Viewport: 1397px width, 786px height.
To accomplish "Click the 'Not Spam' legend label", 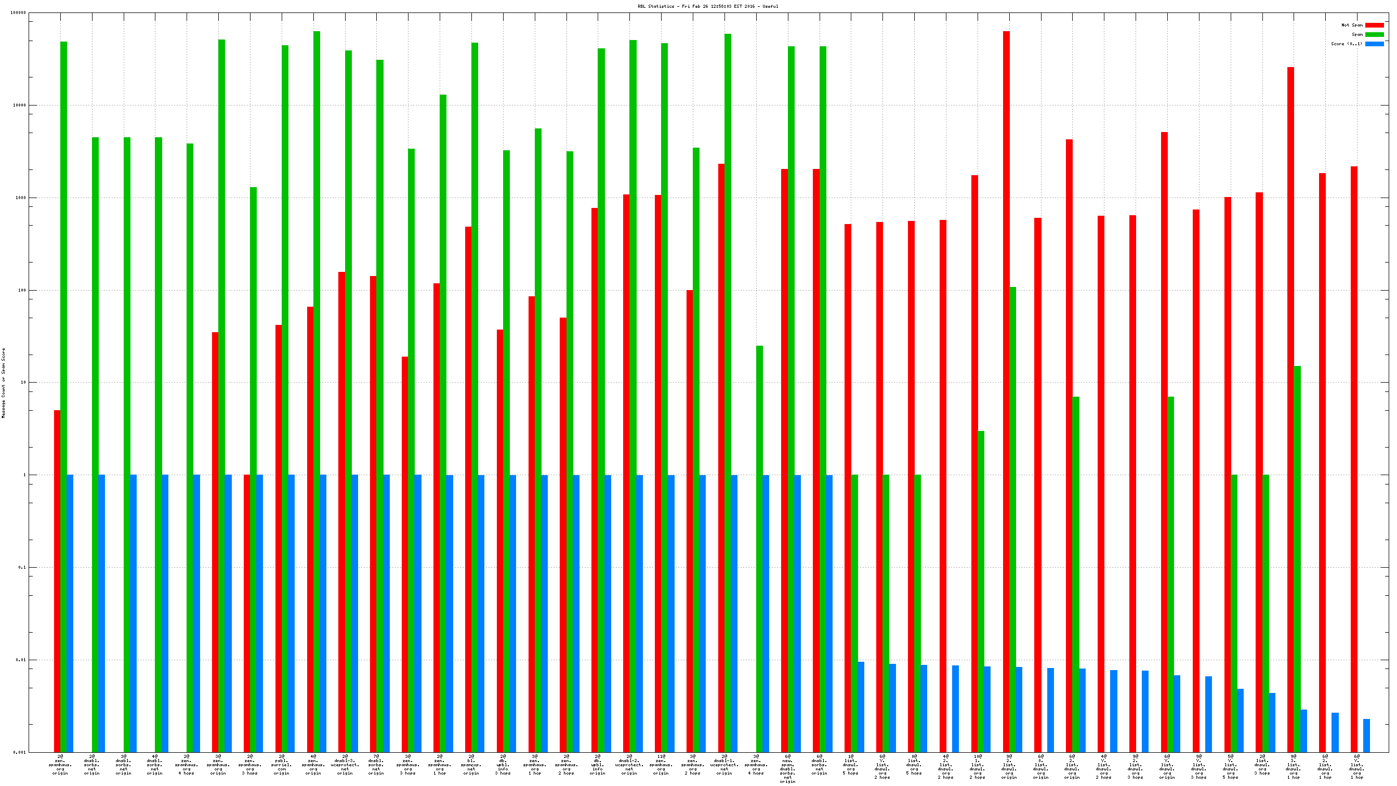I will [1351, 25].
